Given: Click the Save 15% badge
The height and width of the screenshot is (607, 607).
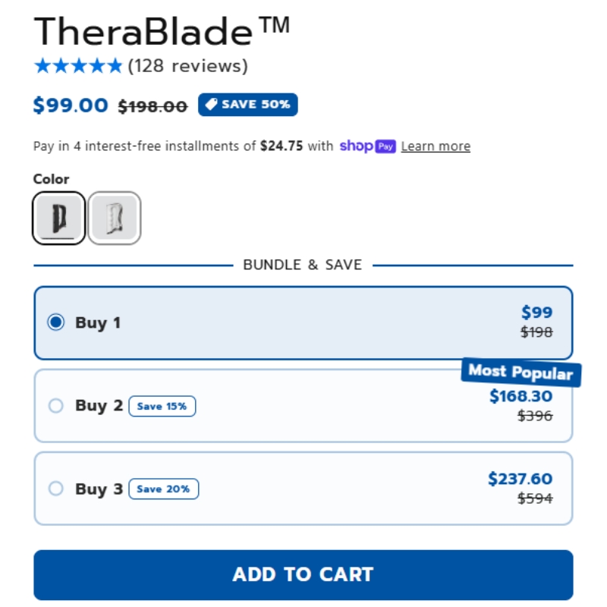Looking at the screenshot, I should (x=162, y=406).
